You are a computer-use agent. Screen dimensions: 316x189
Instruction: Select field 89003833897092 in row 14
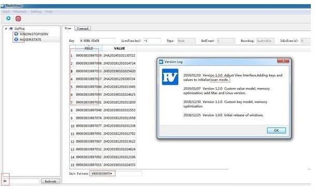point(88,157)
